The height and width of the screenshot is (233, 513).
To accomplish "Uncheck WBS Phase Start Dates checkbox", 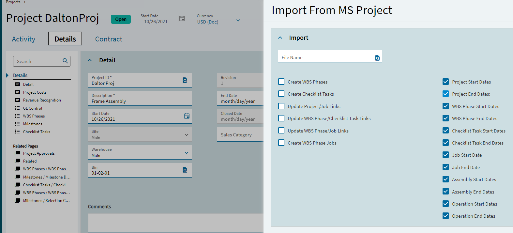I will click(x=445, y=106).
